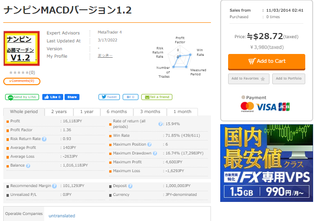Viewport: 315px width, 221px height.
Task: Click Tell a friend button
Action: [157, 97]
